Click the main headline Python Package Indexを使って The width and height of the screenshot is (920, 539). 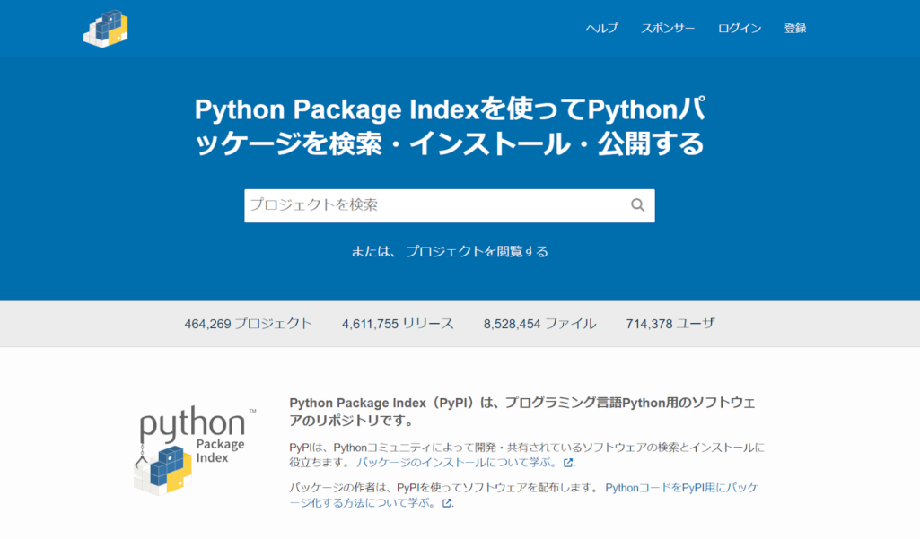[x=450, y=126]
